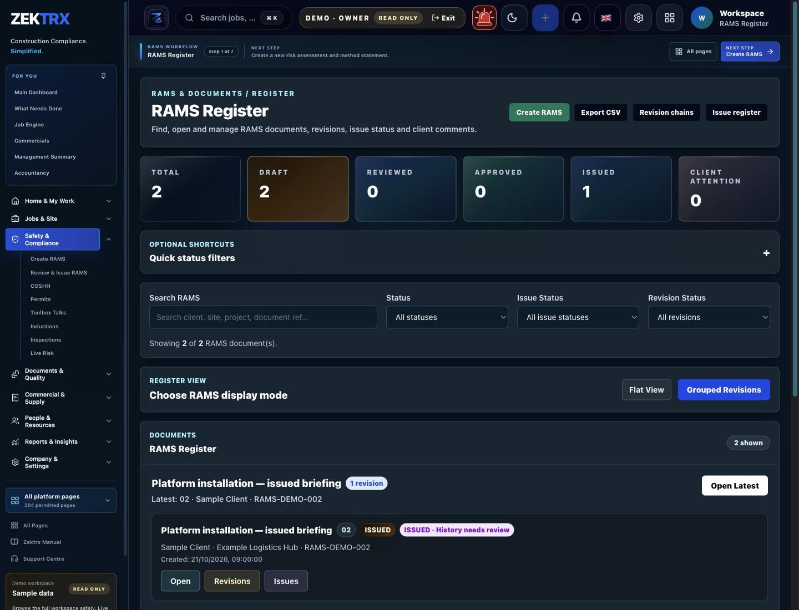Screen dimensions: 799x610
Task: Click the People & Resources icon
Action: (16, 421)
